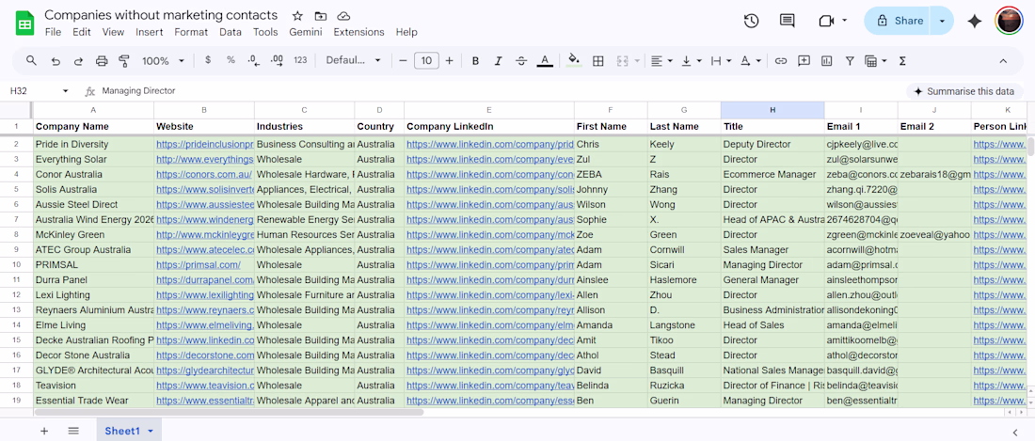Decrease font size with the minus button
This screenshot has width=1035, height=441.
pyautogui.click(x=403, y=60)
